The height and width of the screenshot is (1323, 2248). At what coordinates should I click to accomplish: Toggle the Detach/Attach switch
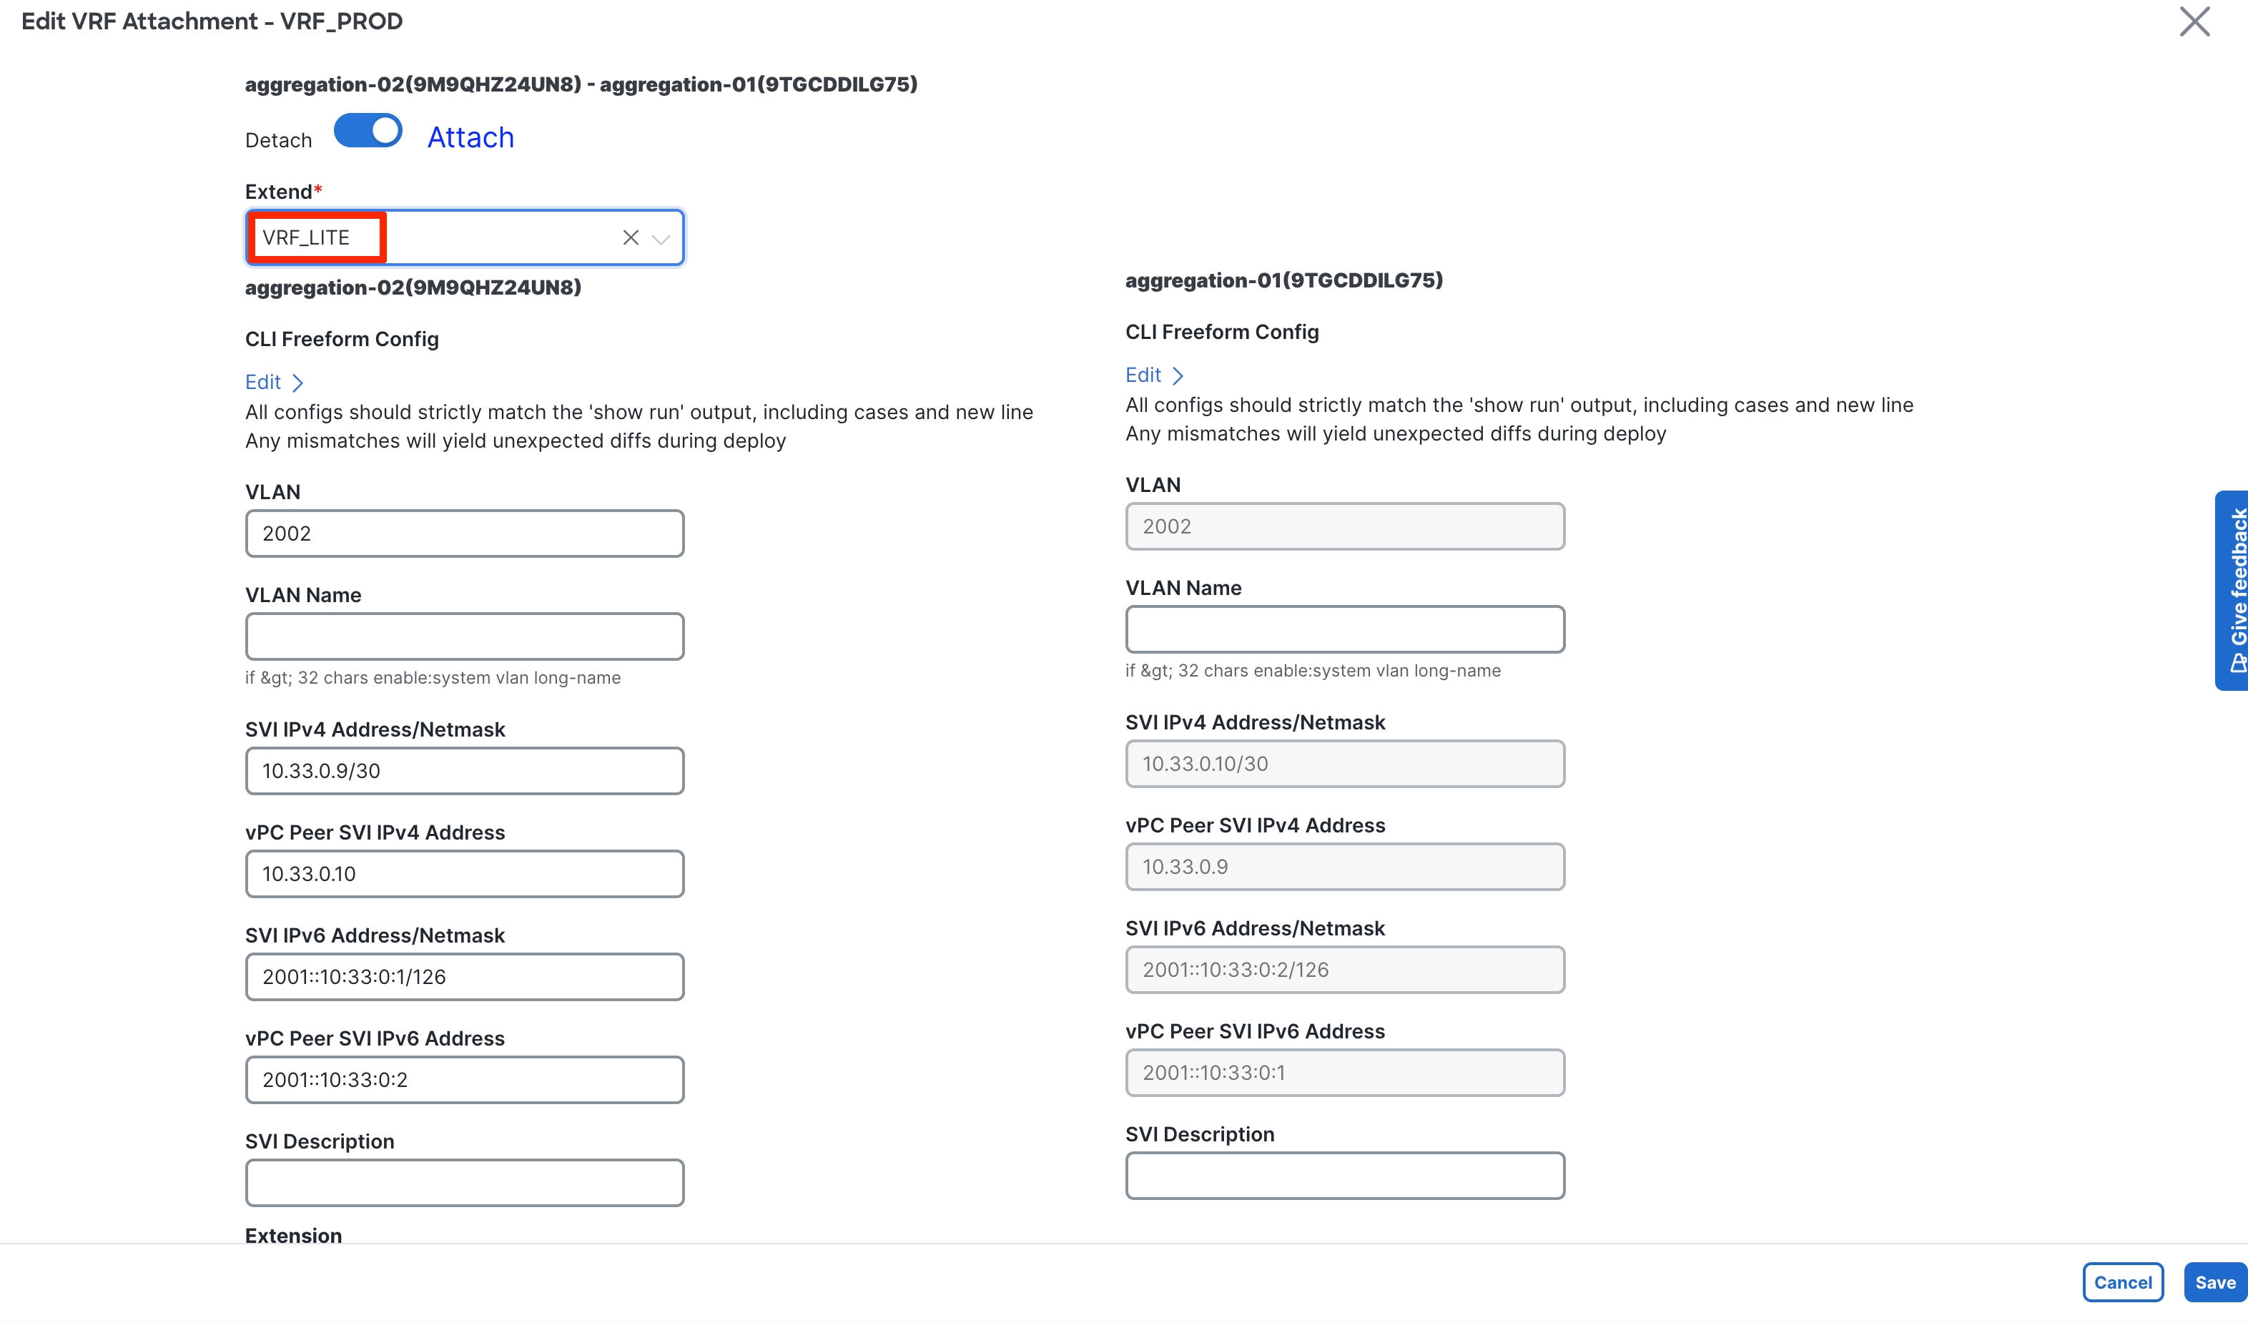click(368, 130)
